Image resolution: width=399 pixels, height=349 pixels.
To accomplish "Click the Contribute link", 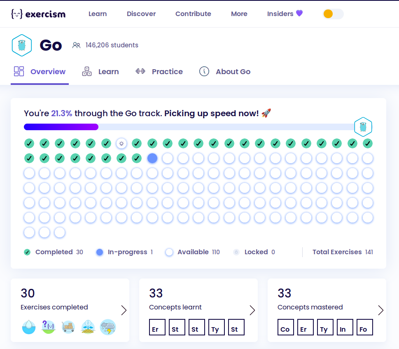I will [x=193, y=14].
